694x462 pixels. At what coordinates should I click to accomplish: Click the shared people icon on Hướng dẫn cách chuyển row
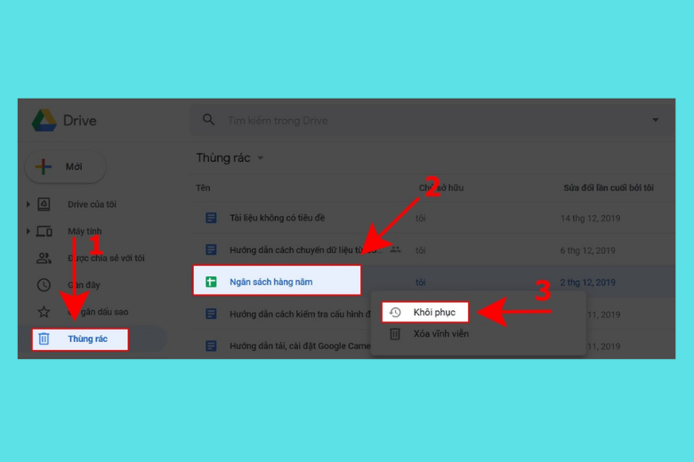click(395, 250)
